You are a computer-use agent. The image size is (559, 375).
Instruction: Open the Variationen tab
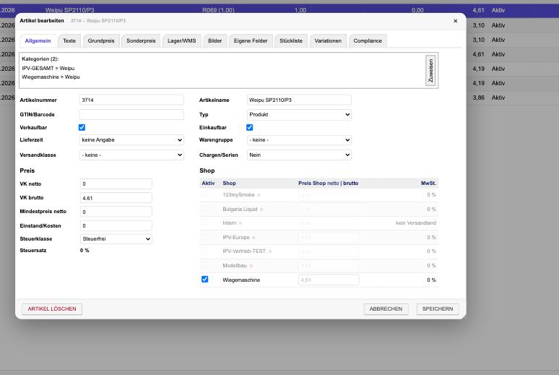328,40
